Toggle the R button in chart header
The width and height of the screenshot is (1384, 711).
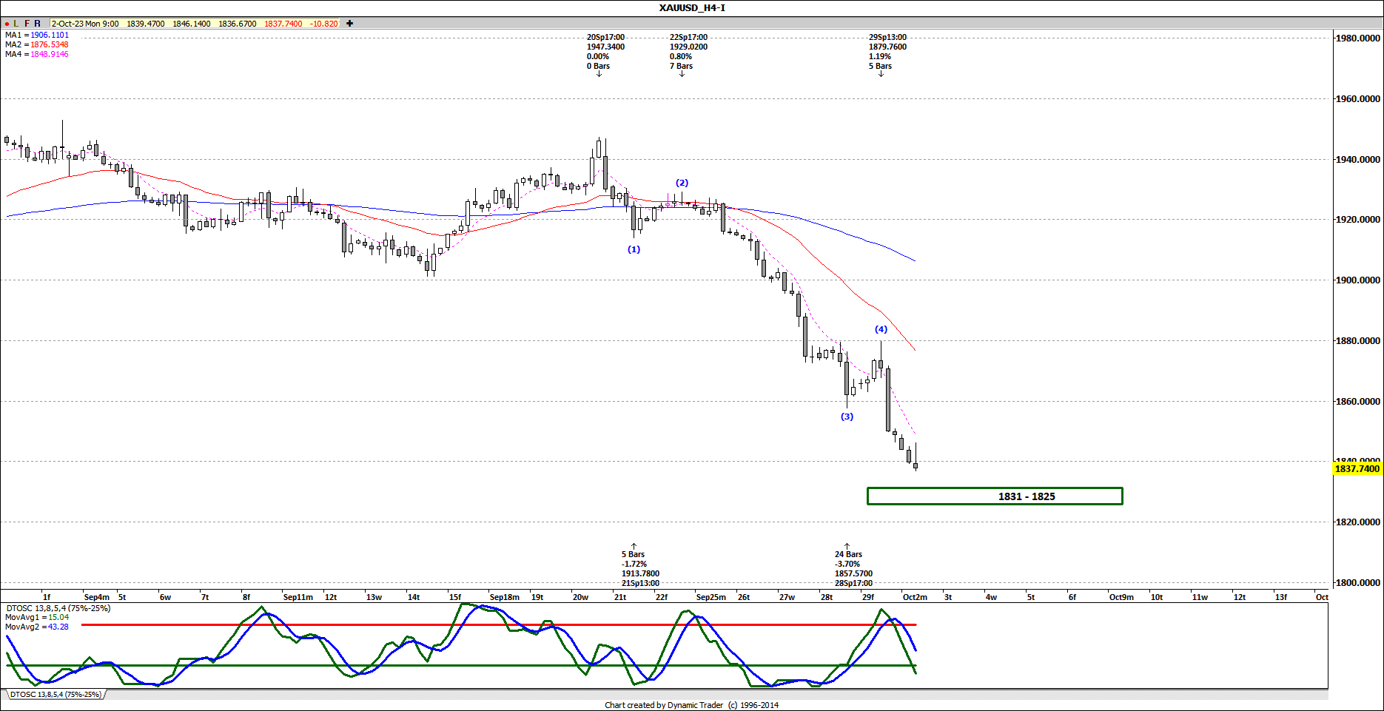pyautogui.click(x=38, y=24)
